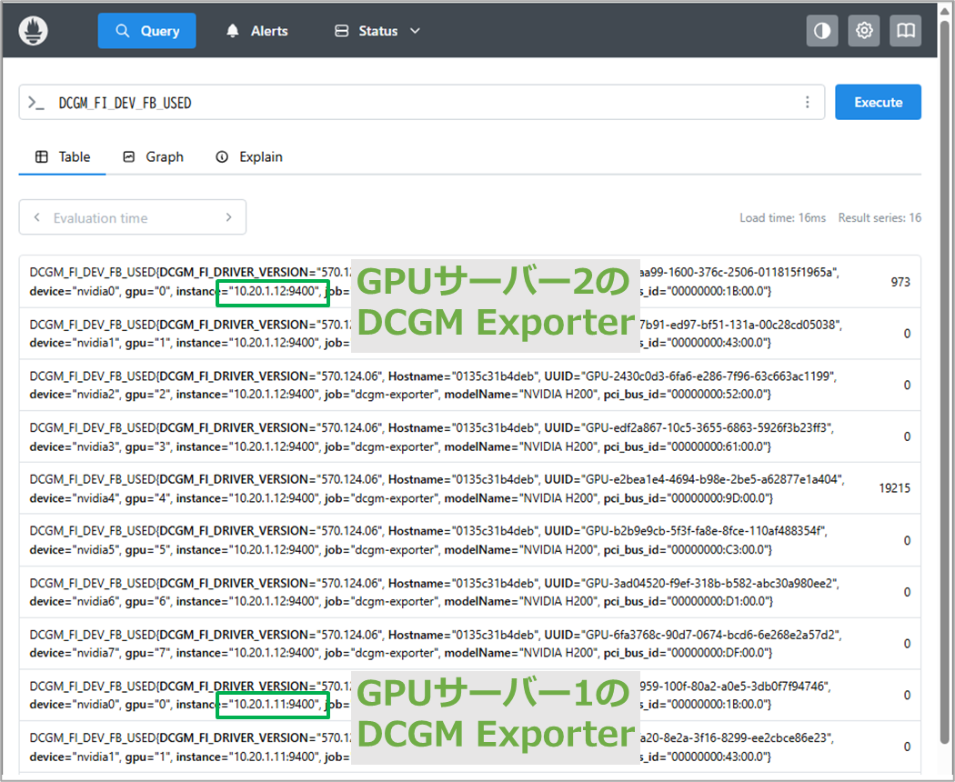Click the Prometheus logo icon

(34, 31)
